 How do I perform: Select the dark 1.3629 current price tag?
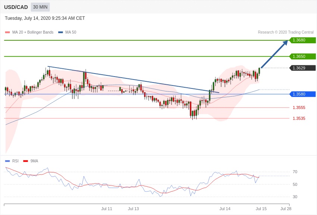[x=302, y=68]
